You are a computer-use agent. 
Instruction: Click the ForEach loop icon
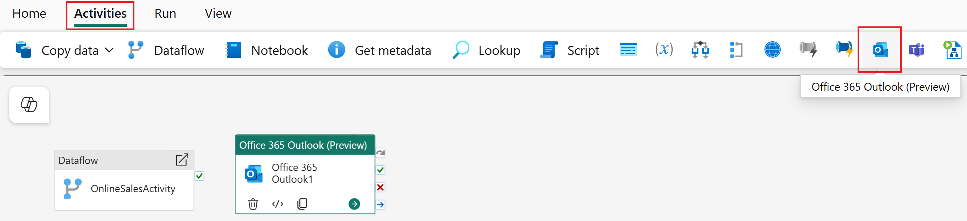point(736,50)
